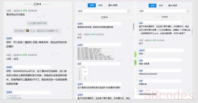Screen dimensions: 198x103
Task: Click the WeChat icon next to 15:29:40 timestamp
Action: tap(151, 40)
